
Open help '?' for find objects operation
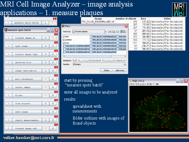pos(9,104)
